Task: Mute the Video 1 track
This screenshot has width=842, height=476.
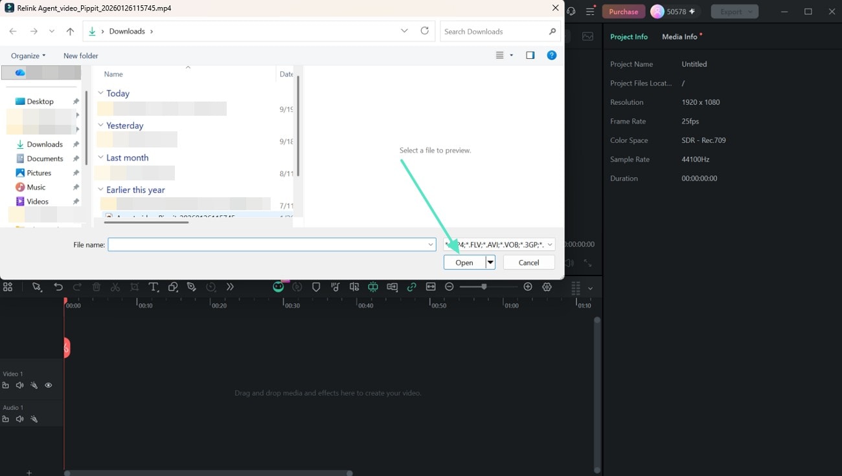Action: click(x=19, y=385)
